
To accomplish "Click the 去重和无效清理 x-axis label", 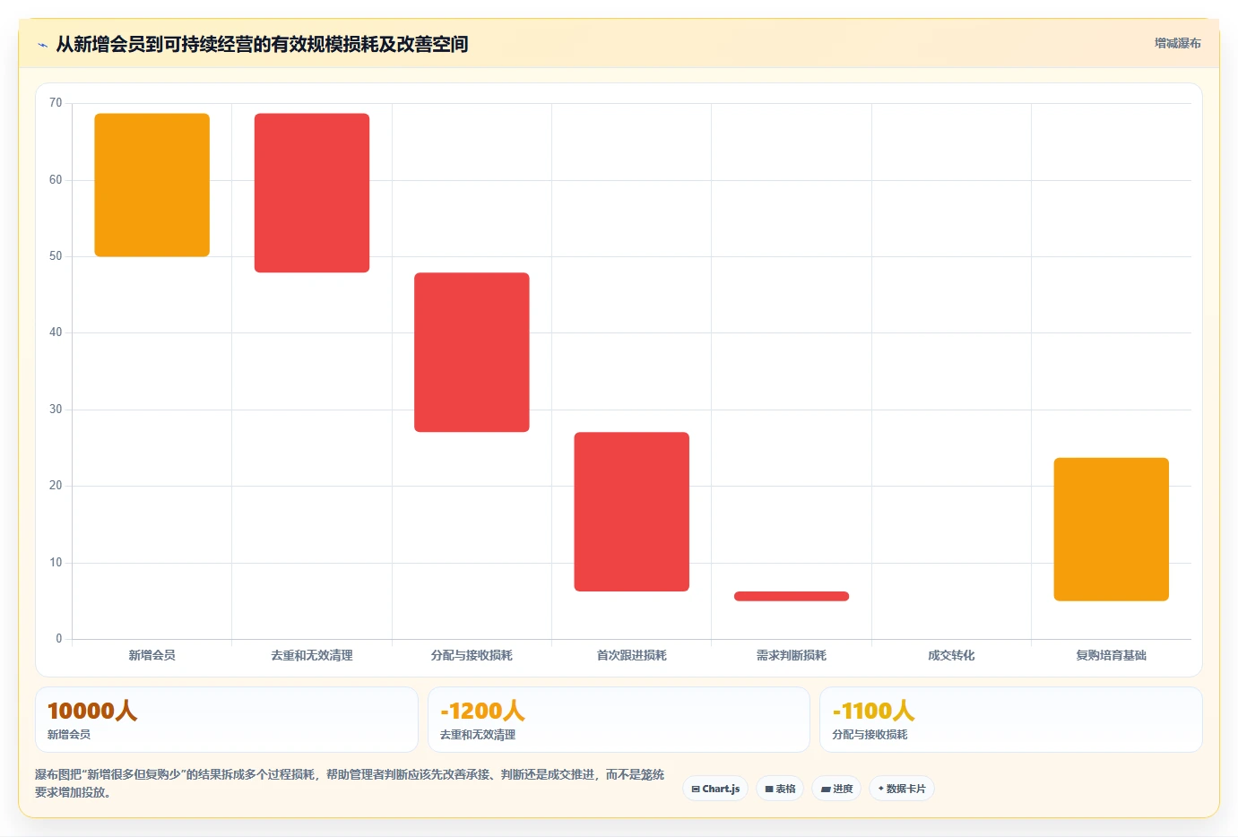I will (x=312, y=656).
